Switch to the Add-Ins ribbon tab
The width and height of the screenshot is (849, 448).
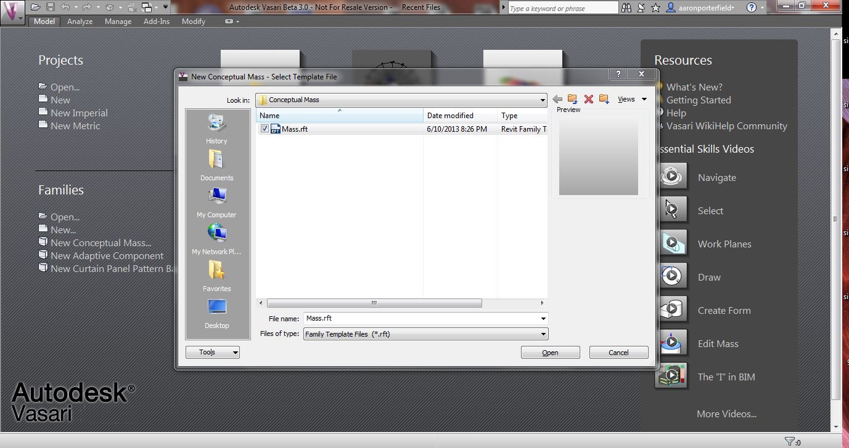click(x=157, y=21)
